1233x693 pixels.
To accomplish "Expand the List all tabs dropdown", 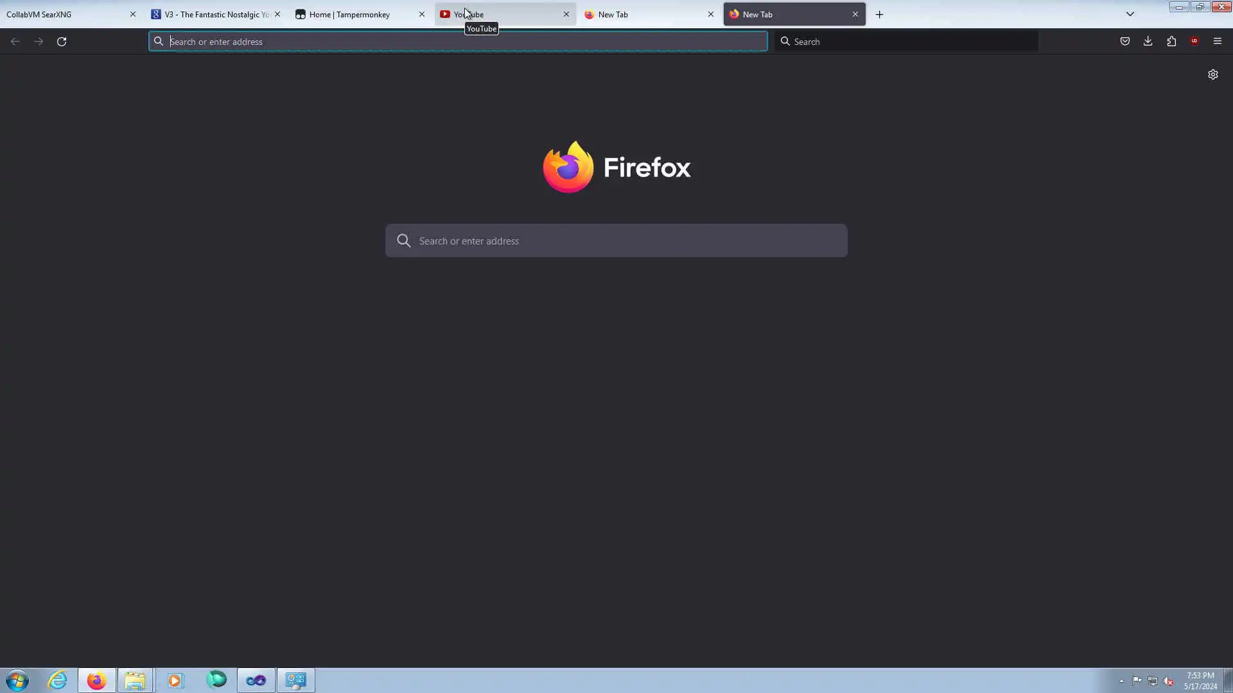I will point(1130,14).
